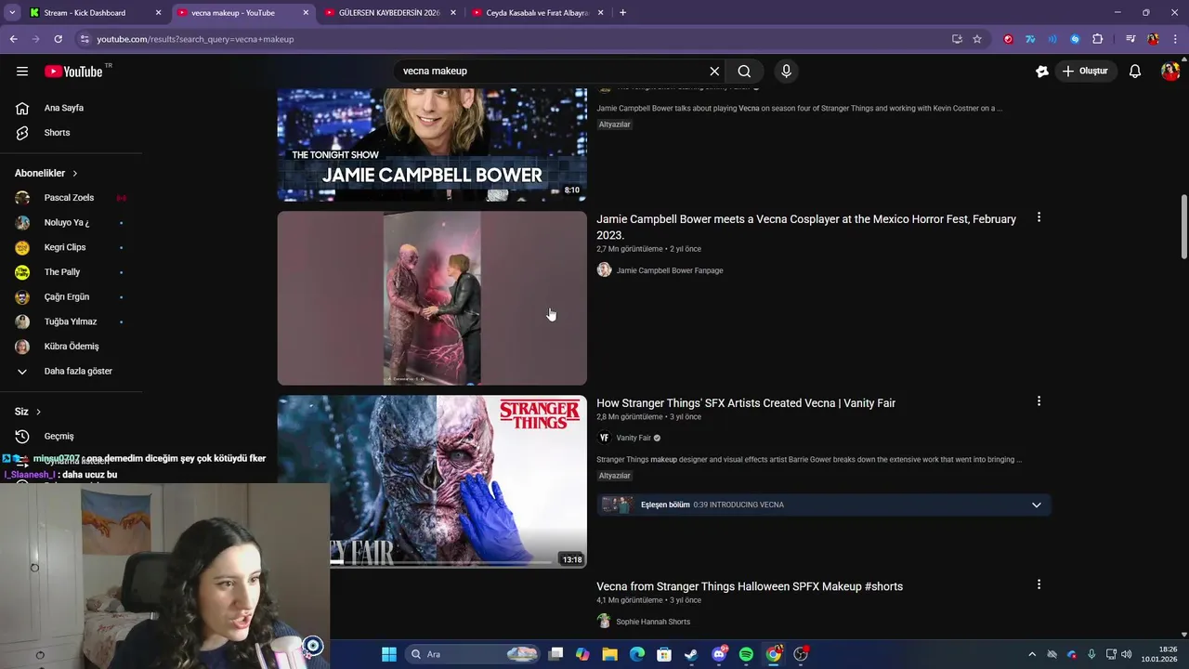Open options menu for Jamie Campbell Bower cosplayer video
Viewport: 1189px width, 669px height.
coord(1039,217)
